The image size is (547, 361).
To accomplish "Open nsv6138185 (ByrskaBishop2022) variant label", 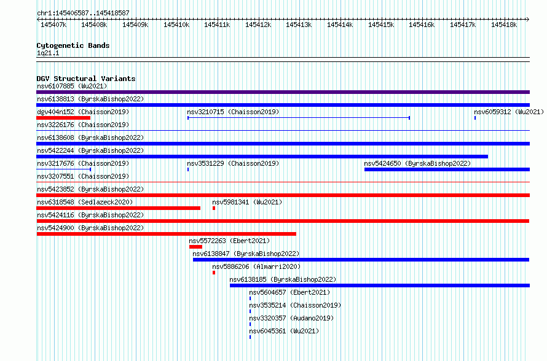I will tap(283, 279).
